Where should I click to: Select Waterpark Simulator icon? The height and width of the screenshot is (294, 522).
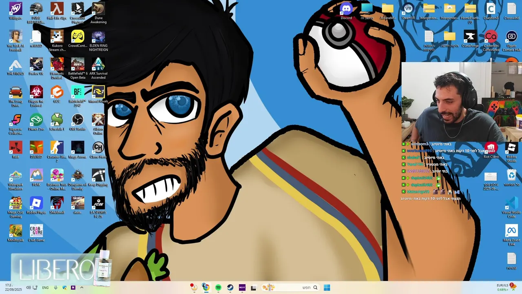15,180
